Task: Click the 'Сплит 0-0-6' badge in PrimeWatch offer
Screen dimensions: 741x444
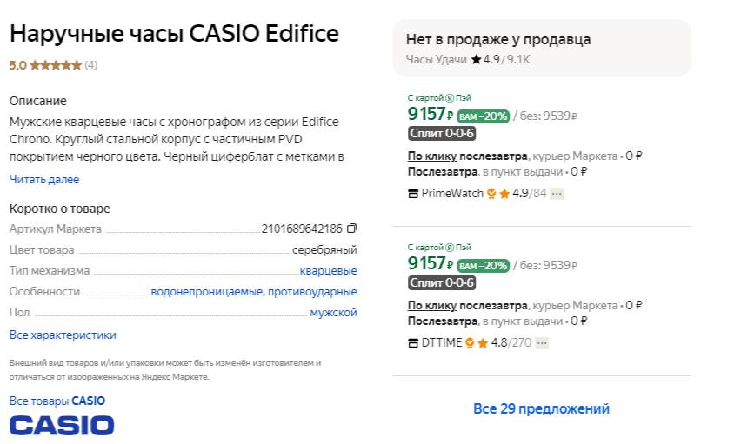Action: [442, 133]
